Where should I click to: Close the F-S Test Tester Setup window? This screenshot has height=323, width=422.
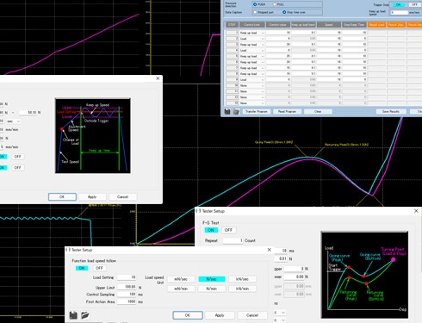coord(416,211)
